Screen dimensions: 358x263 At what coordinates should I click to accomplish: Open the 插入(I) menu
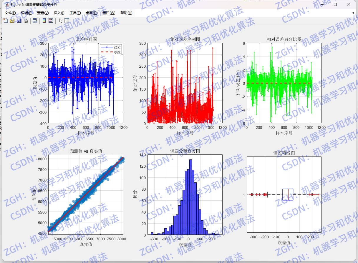(59, 13)
